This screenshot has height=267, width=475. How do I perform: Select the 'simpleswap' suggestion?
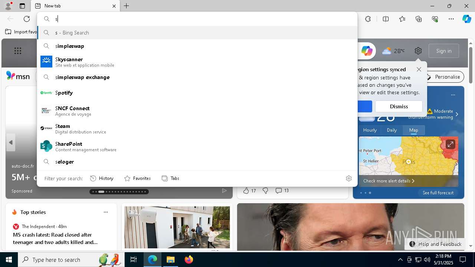coord(197,46)
